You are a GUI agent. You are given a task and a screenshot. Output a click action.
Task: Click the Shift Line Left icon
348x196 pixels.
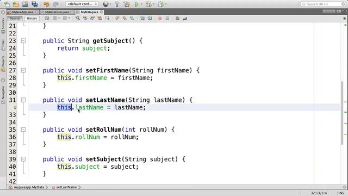click(x=142, y=18)
